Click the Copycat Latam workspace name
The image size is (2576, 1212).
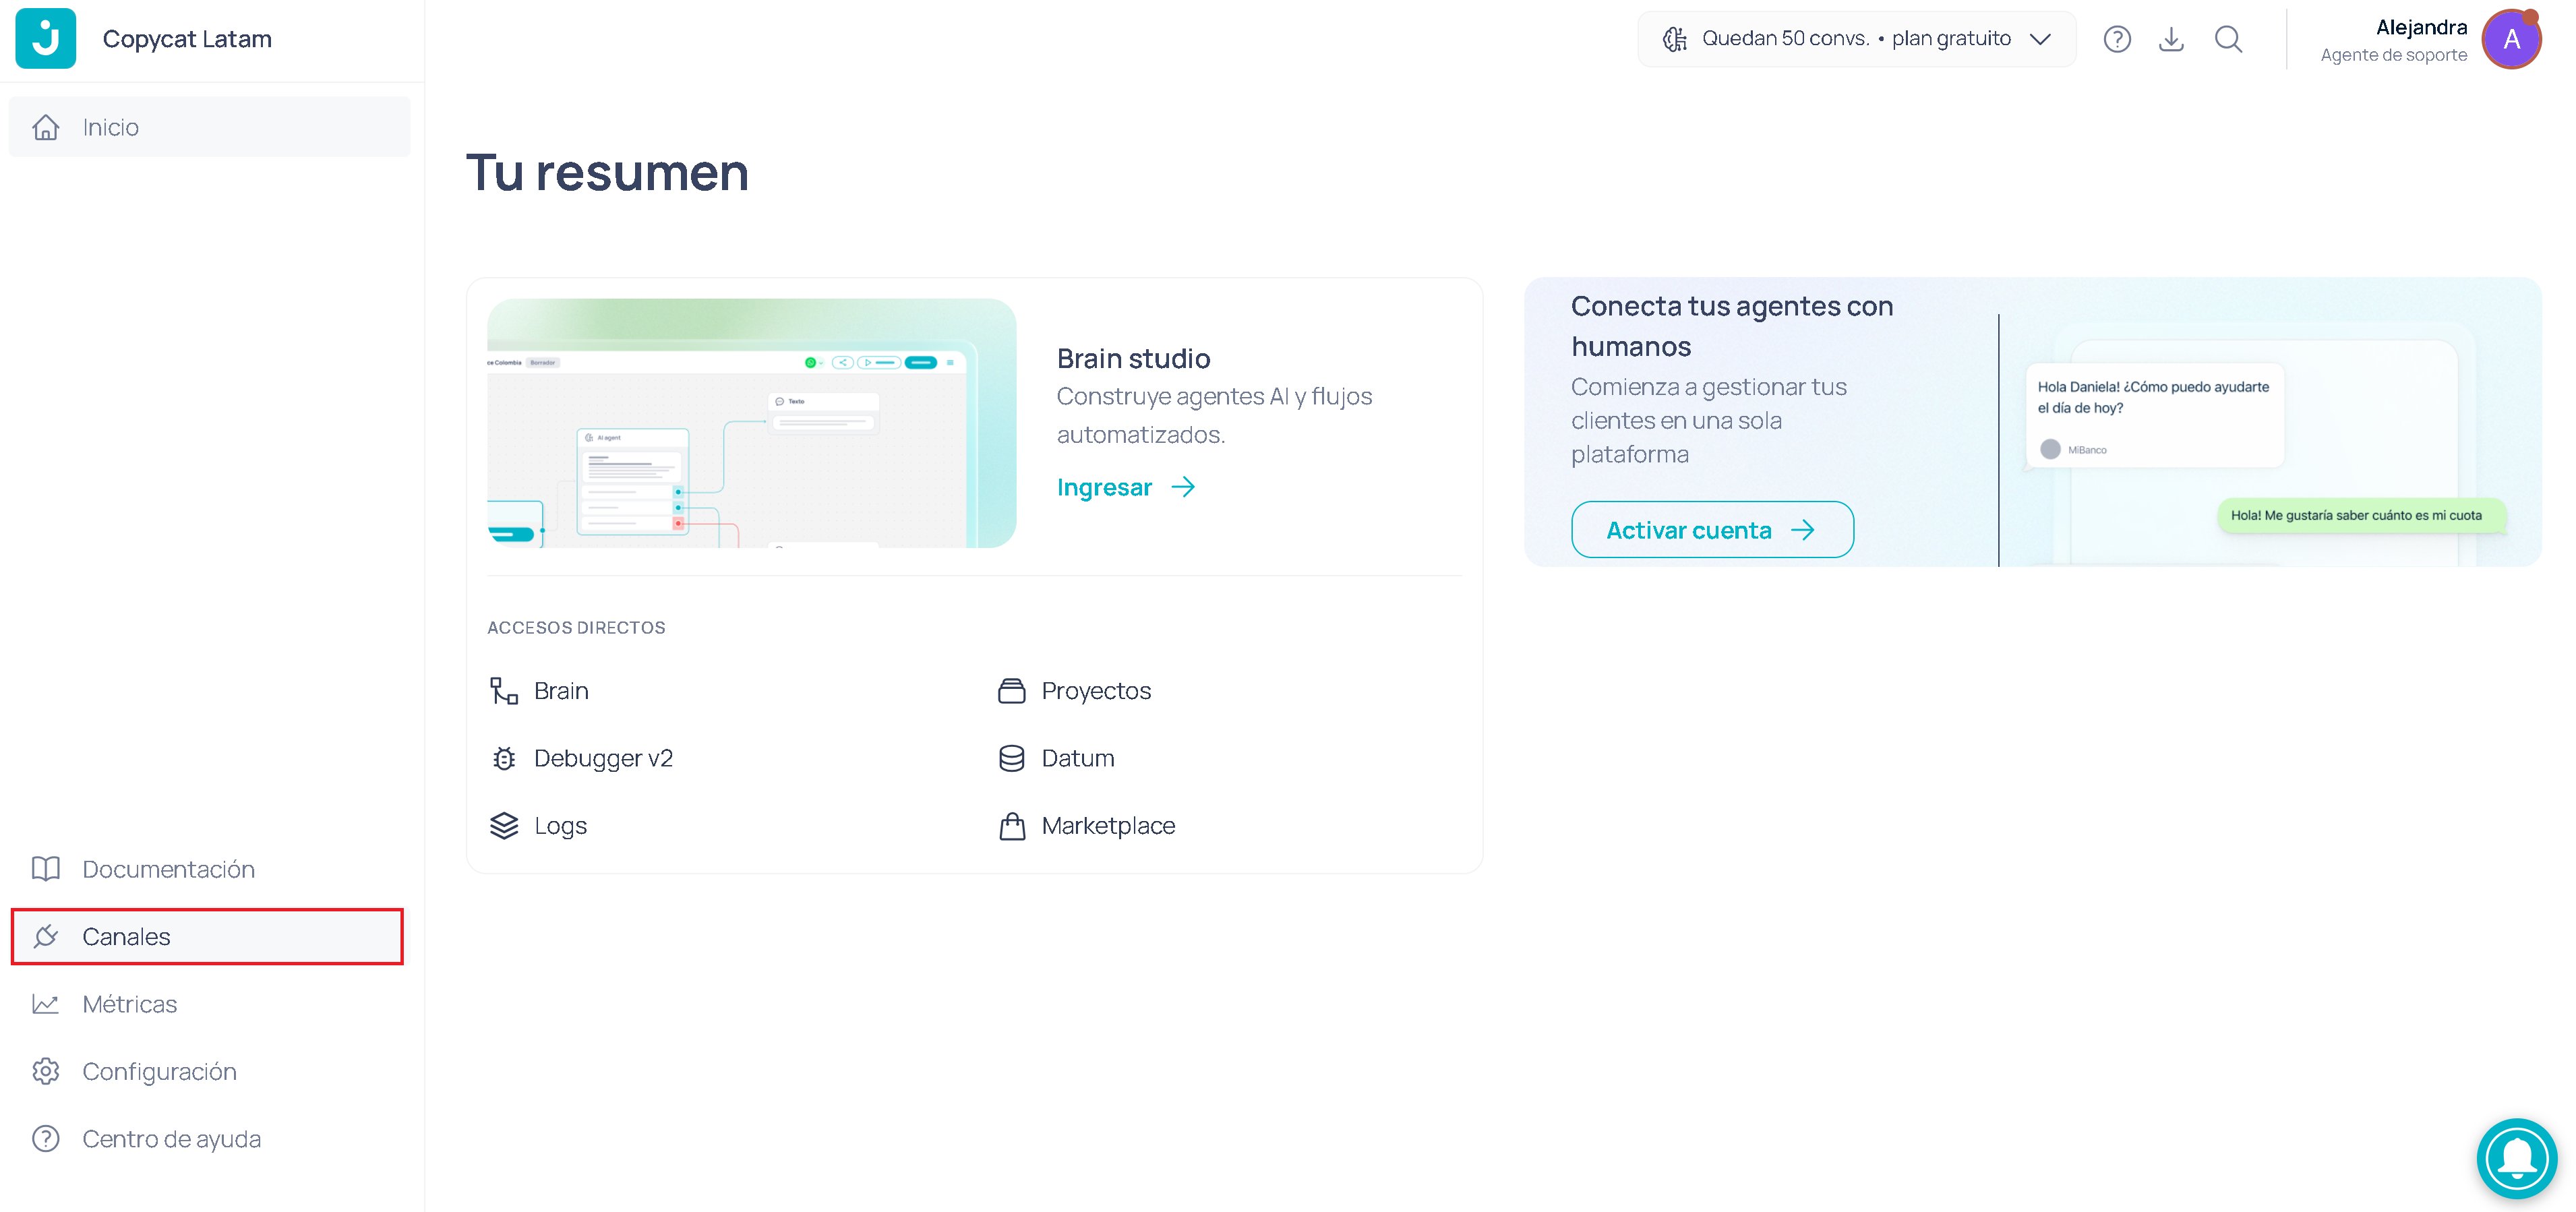[x=187, y=39]
